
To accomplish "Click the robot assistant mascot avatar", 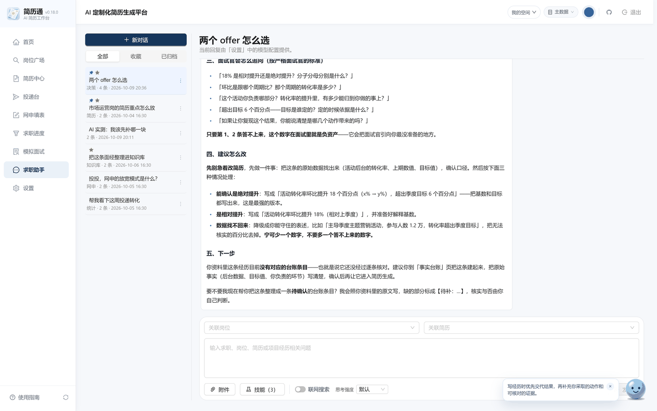I will 636,390.
